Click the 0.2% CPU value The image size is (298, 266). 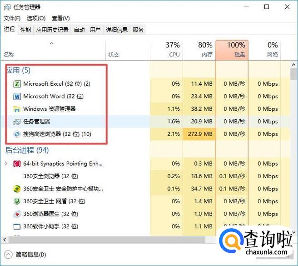174,176
